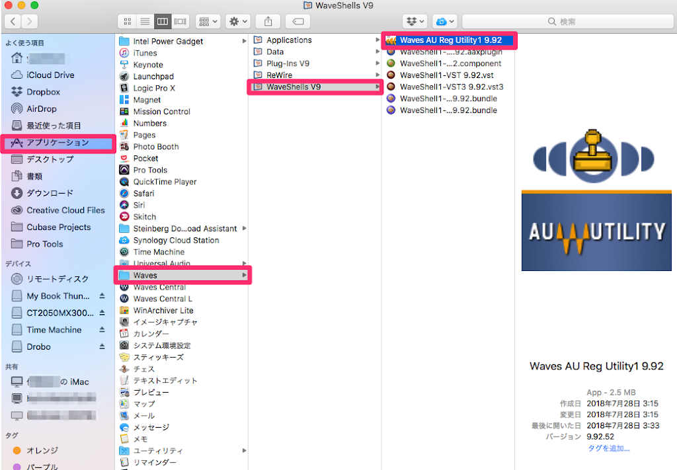
Task: Select the Waves folder
Action: click(182, 276)
